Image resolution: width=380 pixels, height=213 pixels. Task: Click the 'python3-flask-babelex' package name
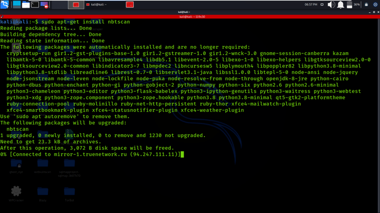pos(144,91)
